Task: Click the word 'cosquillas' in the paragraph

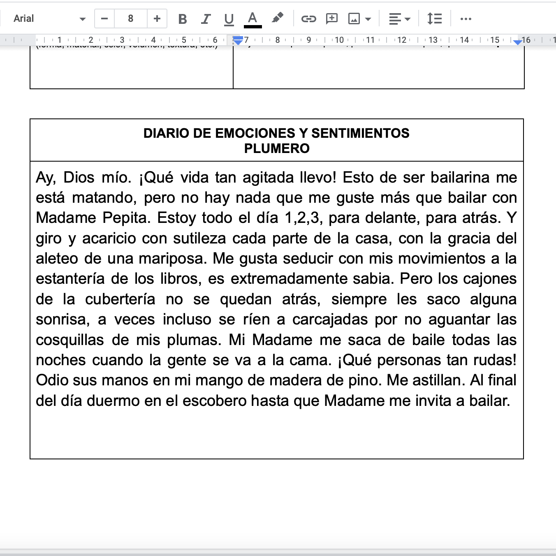Action: [x=70, y=340]
